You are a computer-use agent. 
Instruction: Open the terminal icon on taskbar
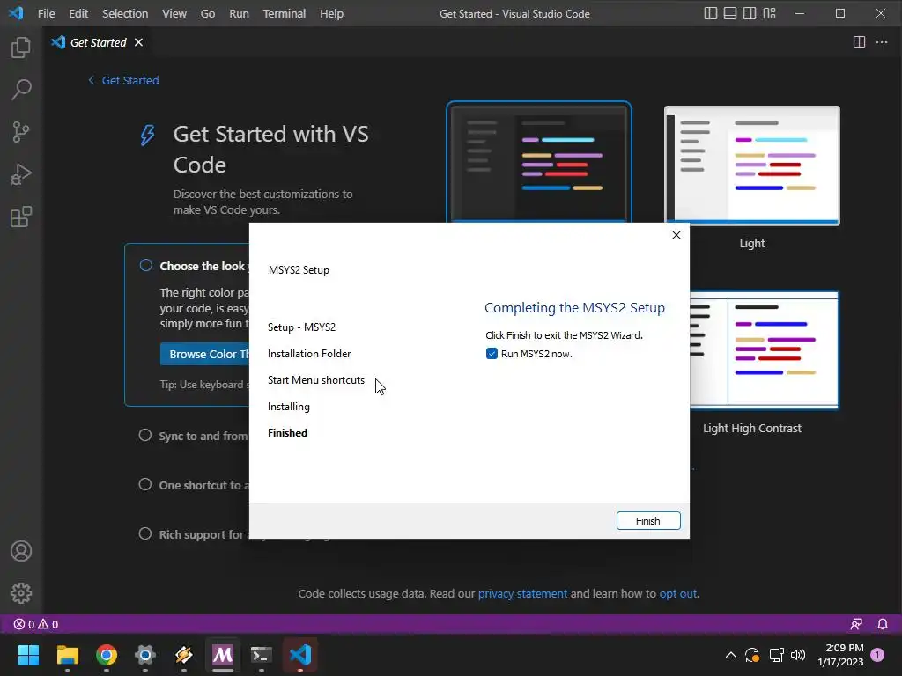coord(261,655)
